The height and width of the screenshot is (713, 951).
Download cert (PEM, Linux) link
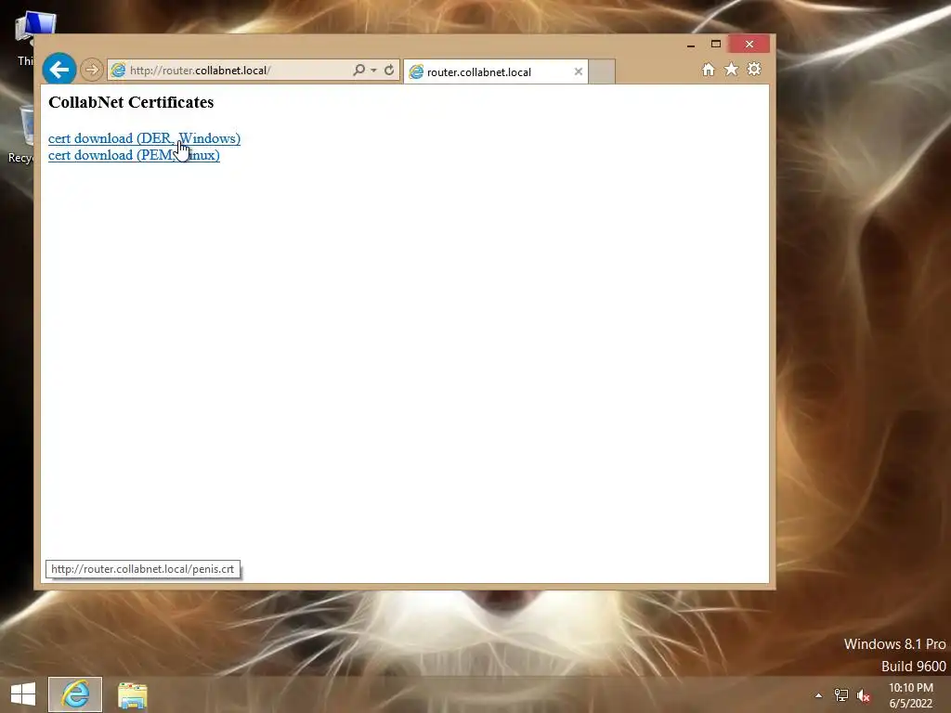pyautogui.click(x=134, y=155)
